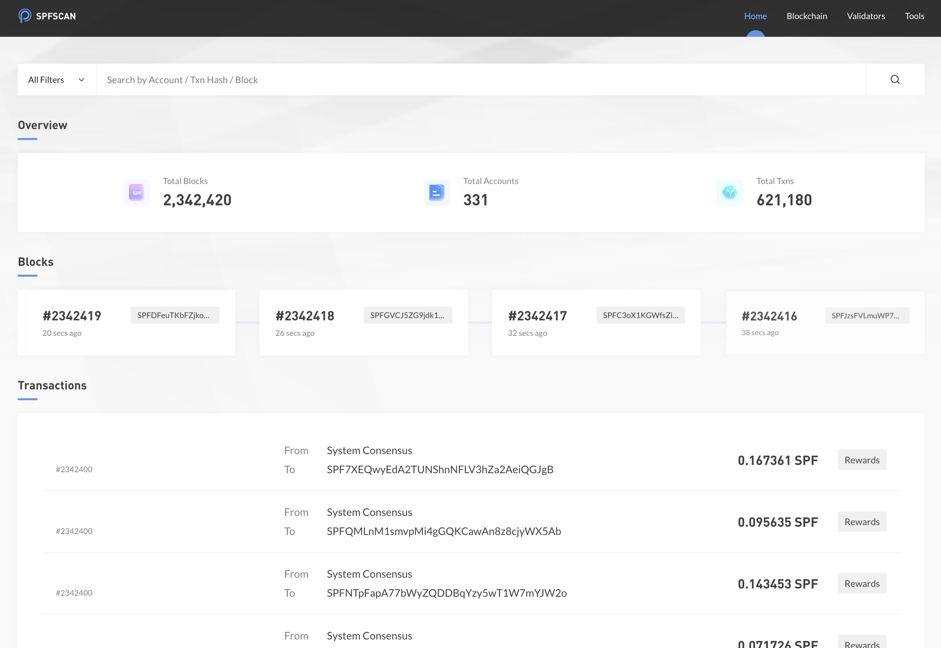The image size is (941, 648).
Task: Click System Consensus sender in 0.167361 SPF row
Action: (x=369, y=450)
